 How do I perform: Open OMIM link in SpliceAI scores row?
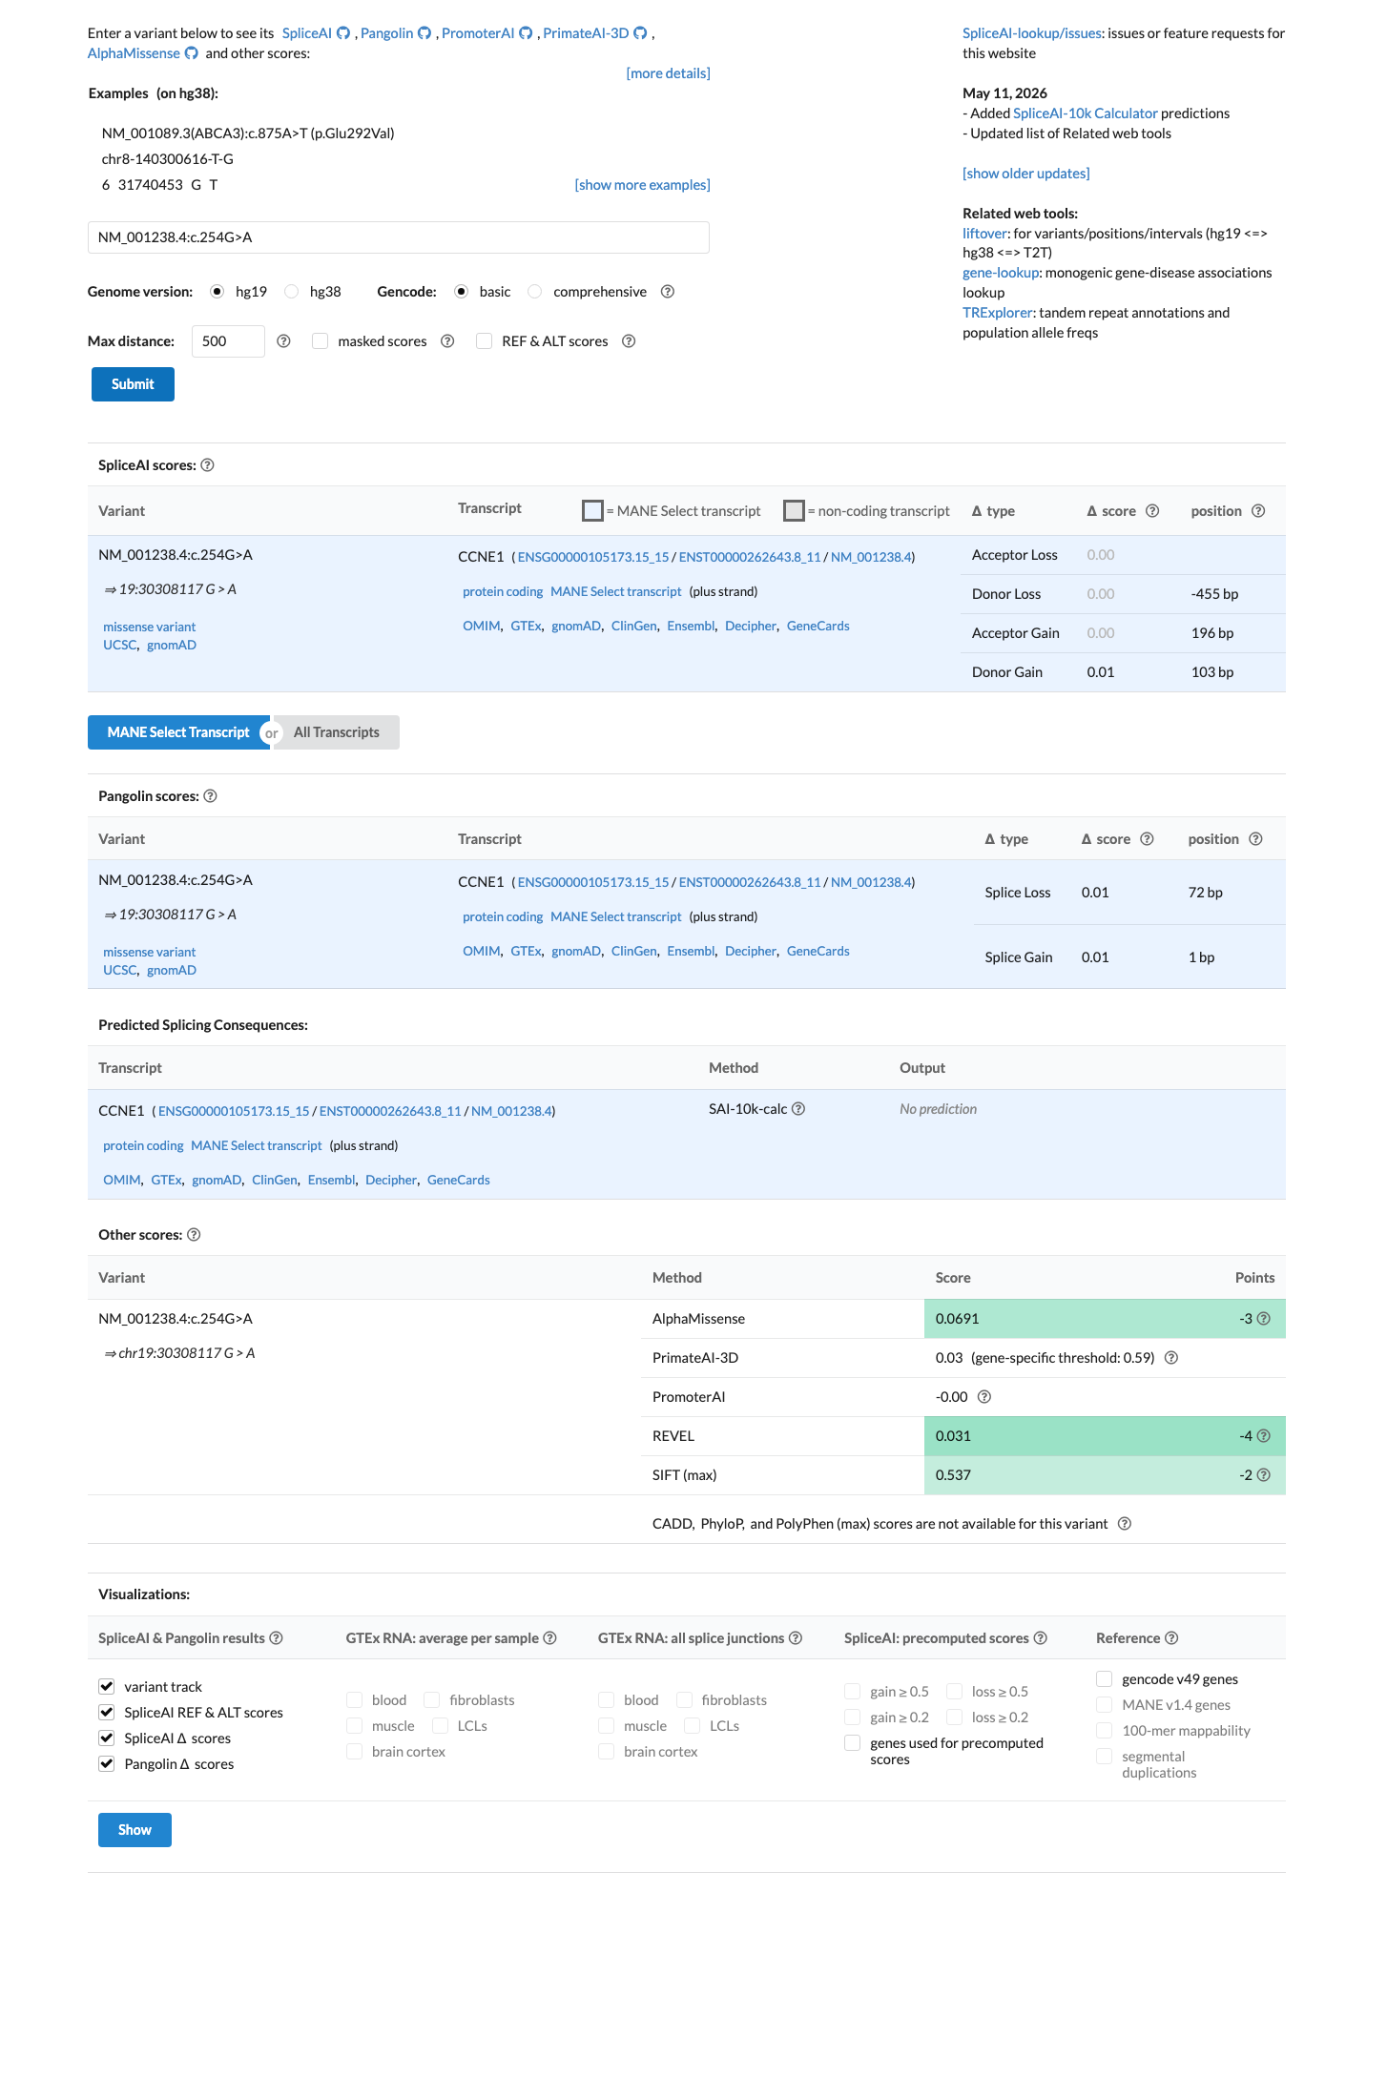[482, 627]
